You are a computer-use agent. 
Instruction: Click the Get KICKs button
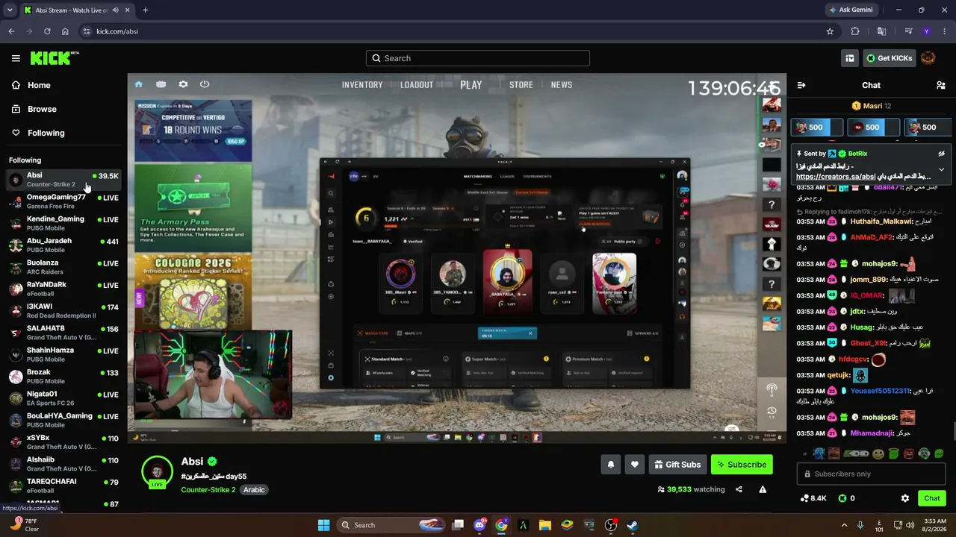tap(889, 58)
